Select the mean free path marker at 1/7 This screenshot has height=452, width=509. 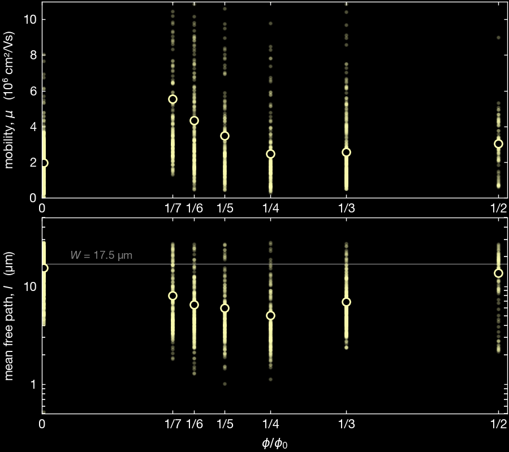tap(172, 295)
